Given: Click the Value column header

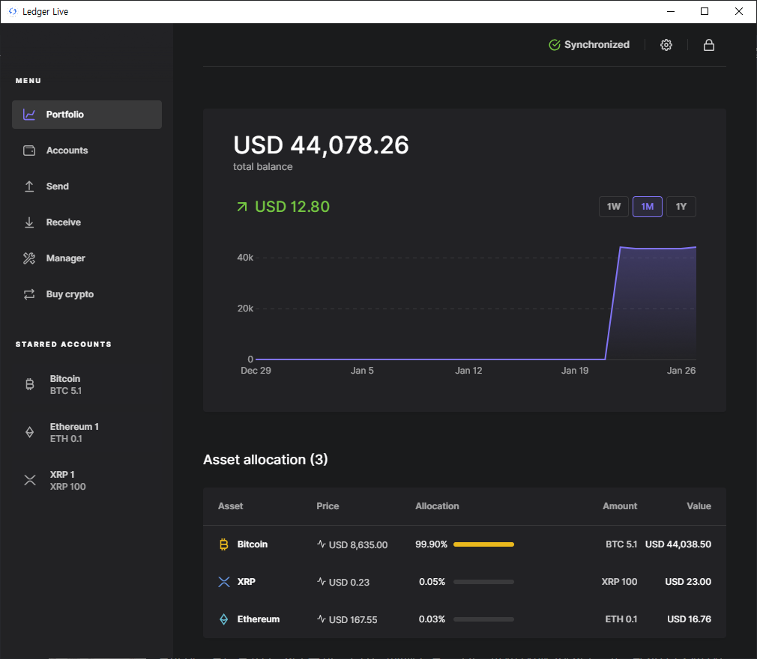Looking at the screenshot, I should click(699, 506).
